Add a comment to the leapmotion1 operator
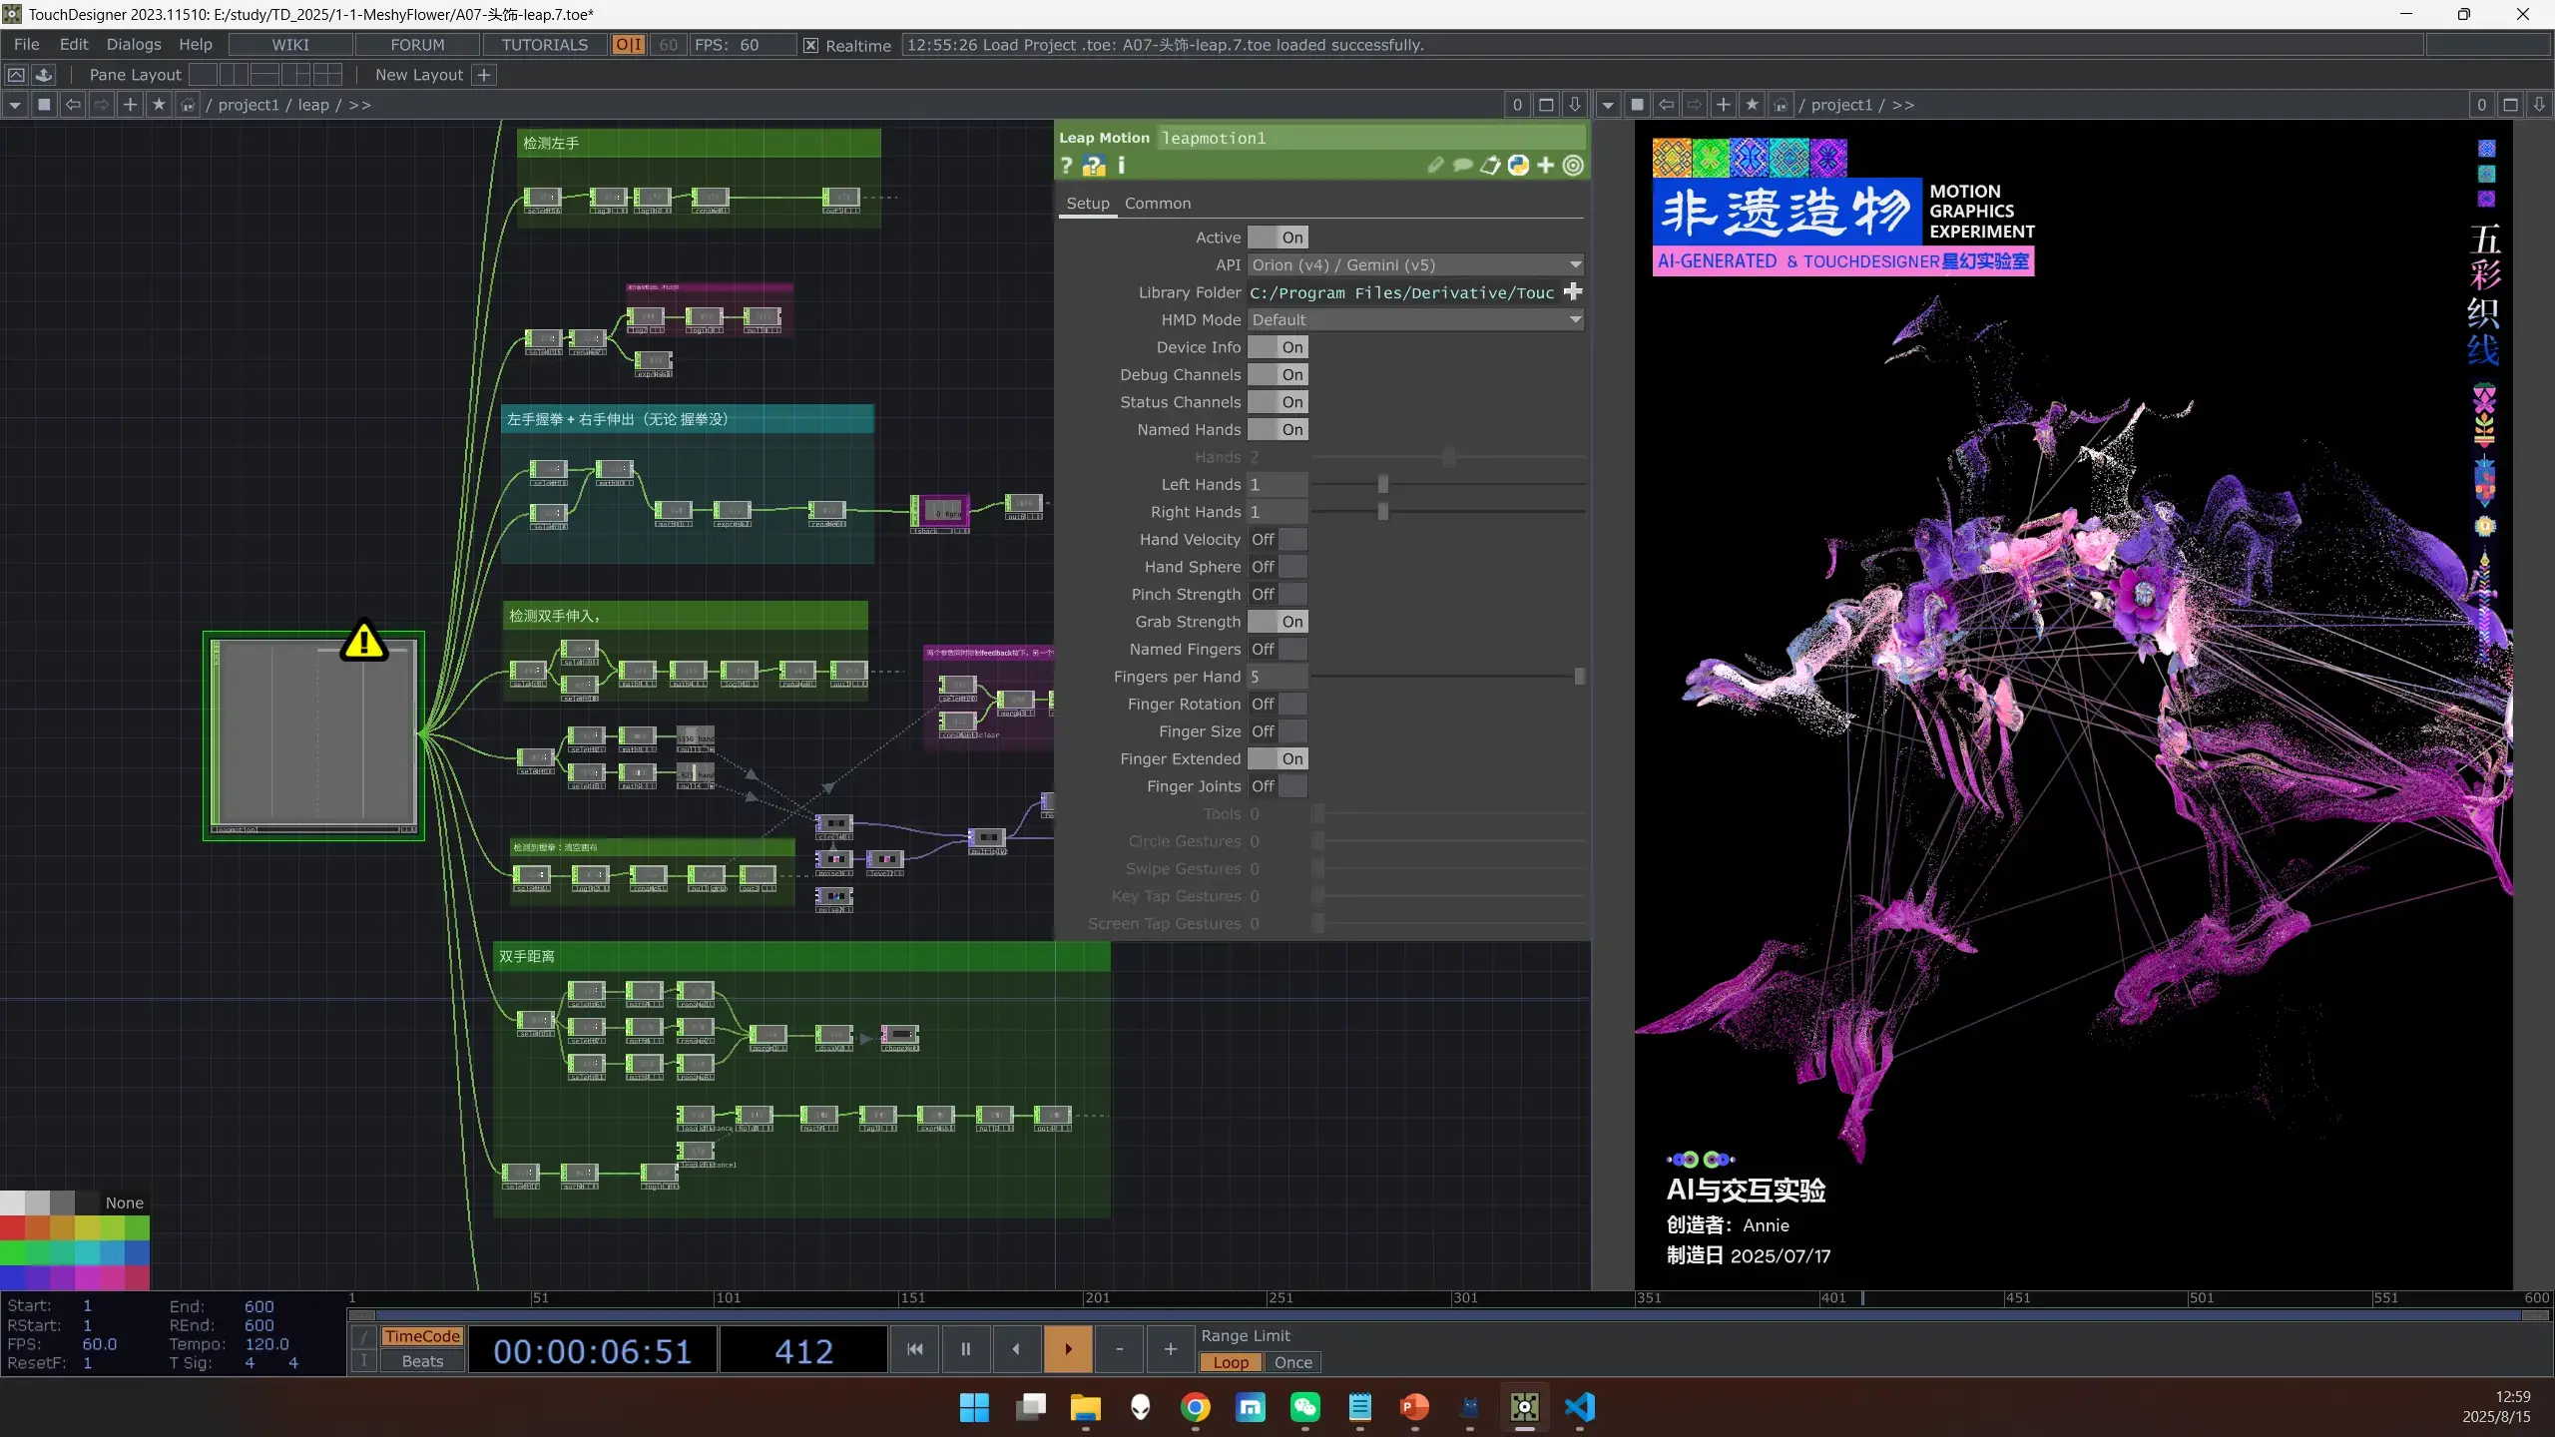Viewport: 2555px width, 1437px height. [x=1463, y=165]
